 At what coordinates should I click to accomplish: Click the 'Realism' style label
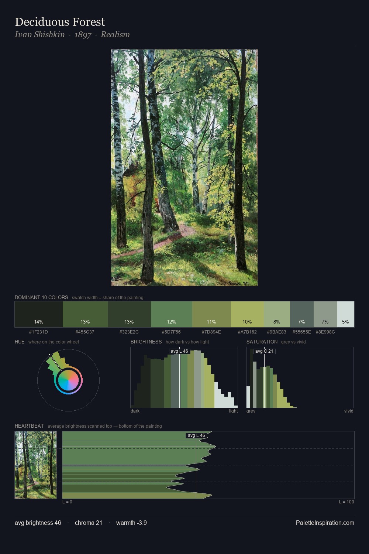(x=115, y=34)
